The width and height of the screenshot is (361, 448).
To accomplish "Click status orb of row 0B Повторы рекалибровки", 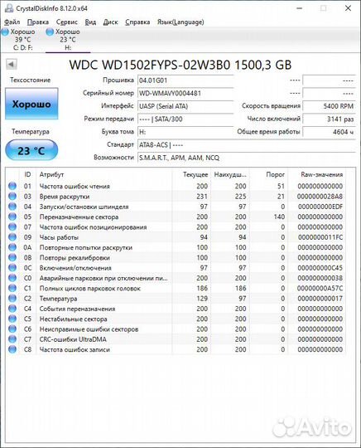I will (12, 257).
